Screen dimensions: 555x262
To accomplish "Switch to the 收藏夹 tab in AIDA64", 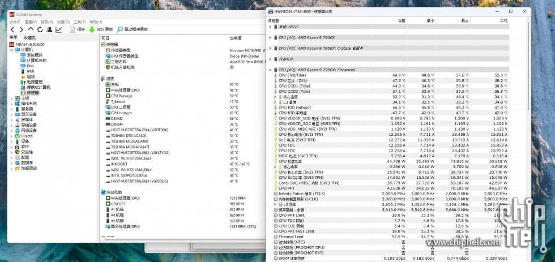I will [x=29, y=38].
